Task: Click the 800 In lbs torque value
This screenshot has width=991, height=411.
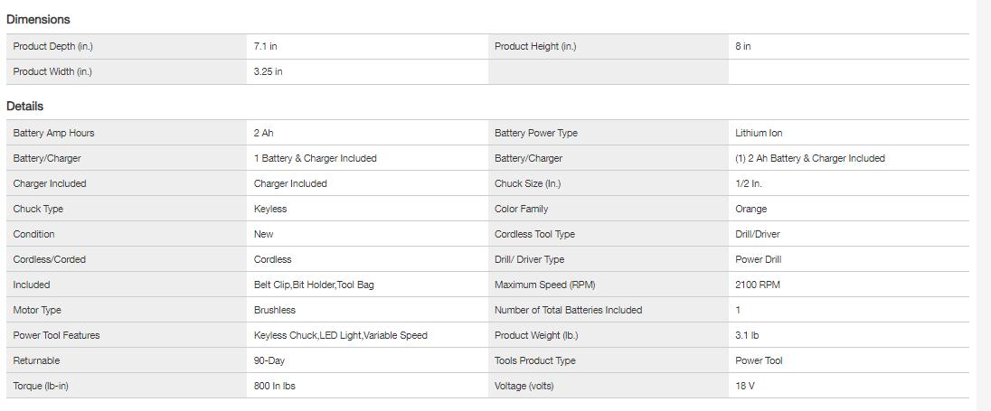Action: click(x=275, y=386)
